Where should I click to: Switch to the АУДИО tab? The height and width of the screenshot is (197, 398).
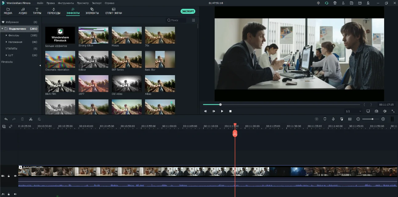point(23,11)
